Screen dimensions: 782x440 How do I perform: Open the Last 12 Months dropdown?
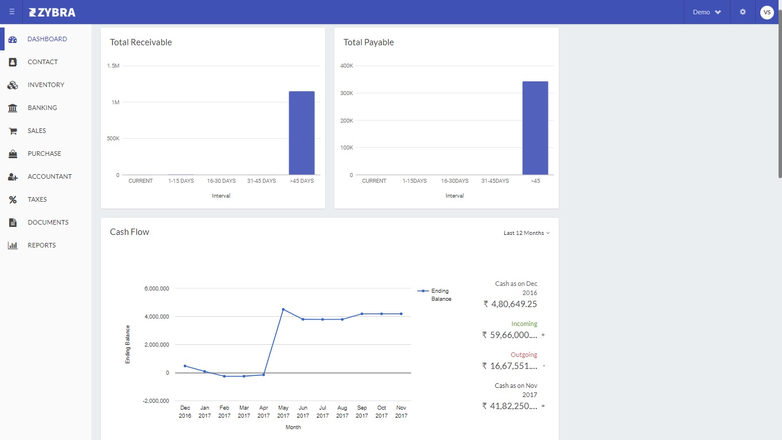tap(526, 233)
